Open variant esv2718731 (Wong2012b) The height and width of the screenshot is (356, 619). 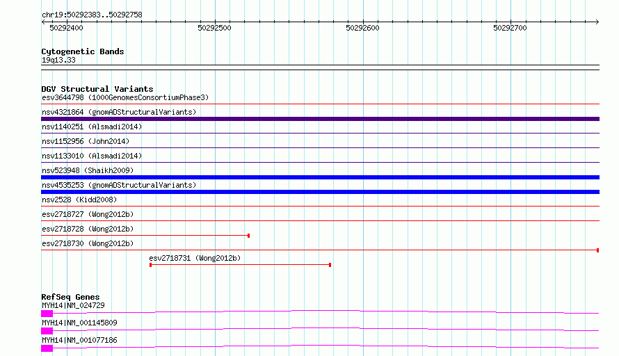tap(195, 258)
